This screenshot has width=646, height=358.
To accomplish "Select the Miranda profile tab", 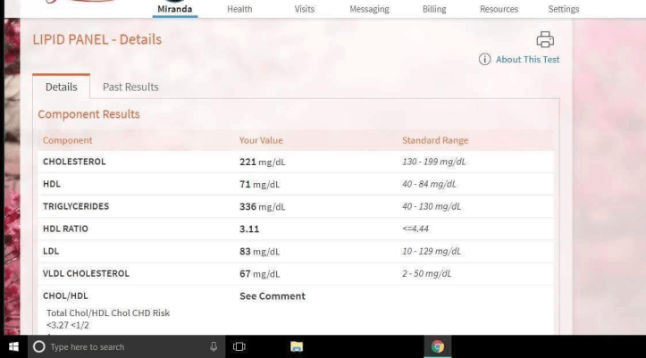I will [x=175, y=9].
